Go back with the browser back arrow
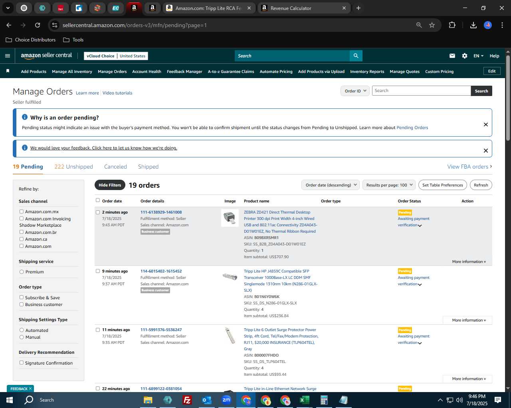Image resolution: width=511 pixels, height=408 pixels. (9, 25)
